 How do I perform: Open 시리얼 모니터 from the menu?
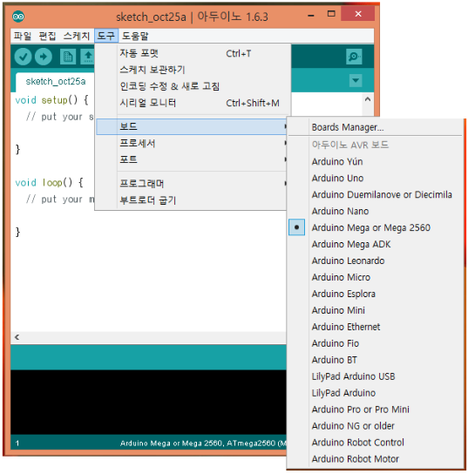(192, 103)
